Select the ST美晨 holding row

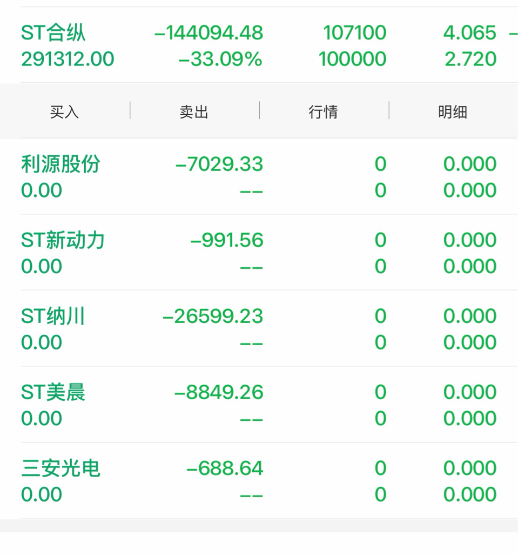[x=53, y=392]
